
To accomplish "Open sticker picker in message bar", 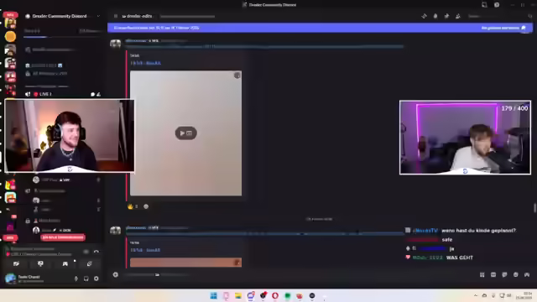I will [504, 274].
